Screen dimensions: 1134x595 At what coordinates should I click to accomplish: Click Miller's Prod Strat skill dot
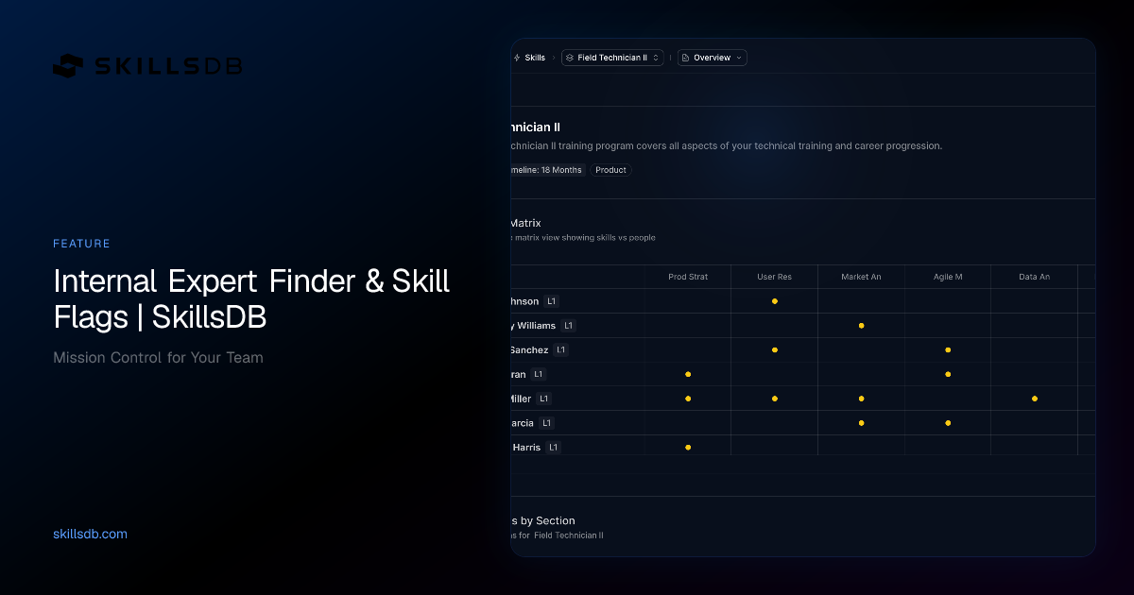[688, 399]
